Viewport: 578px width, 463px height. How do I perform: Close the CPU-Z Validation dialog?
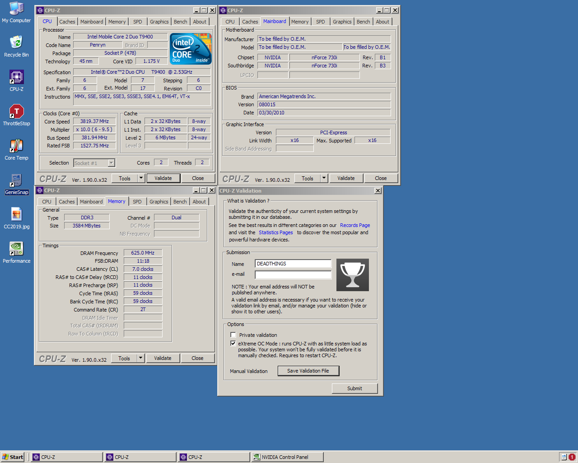(x=378, y=191)
